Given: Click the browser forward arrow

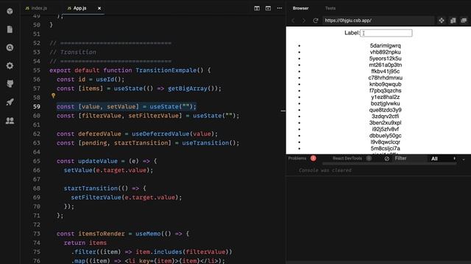Looking at the screenshot, I should coord(304,21).
